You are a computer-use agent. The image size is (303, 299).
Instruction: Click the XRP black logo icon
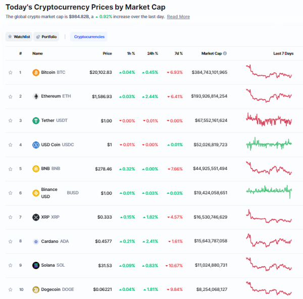click(x=36, y=217)
